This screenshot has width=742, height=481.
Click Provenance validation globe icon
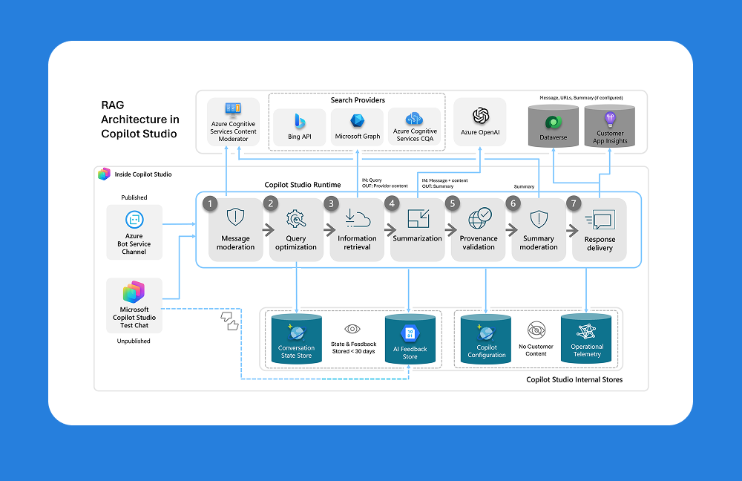click(480, 217)
